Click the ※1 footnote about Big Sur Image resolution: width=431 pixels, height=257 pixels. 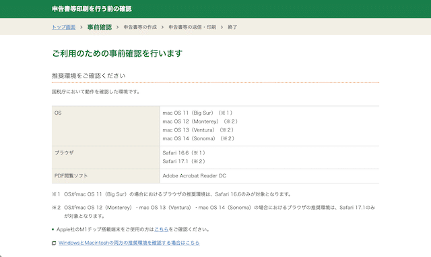point(172,194)
